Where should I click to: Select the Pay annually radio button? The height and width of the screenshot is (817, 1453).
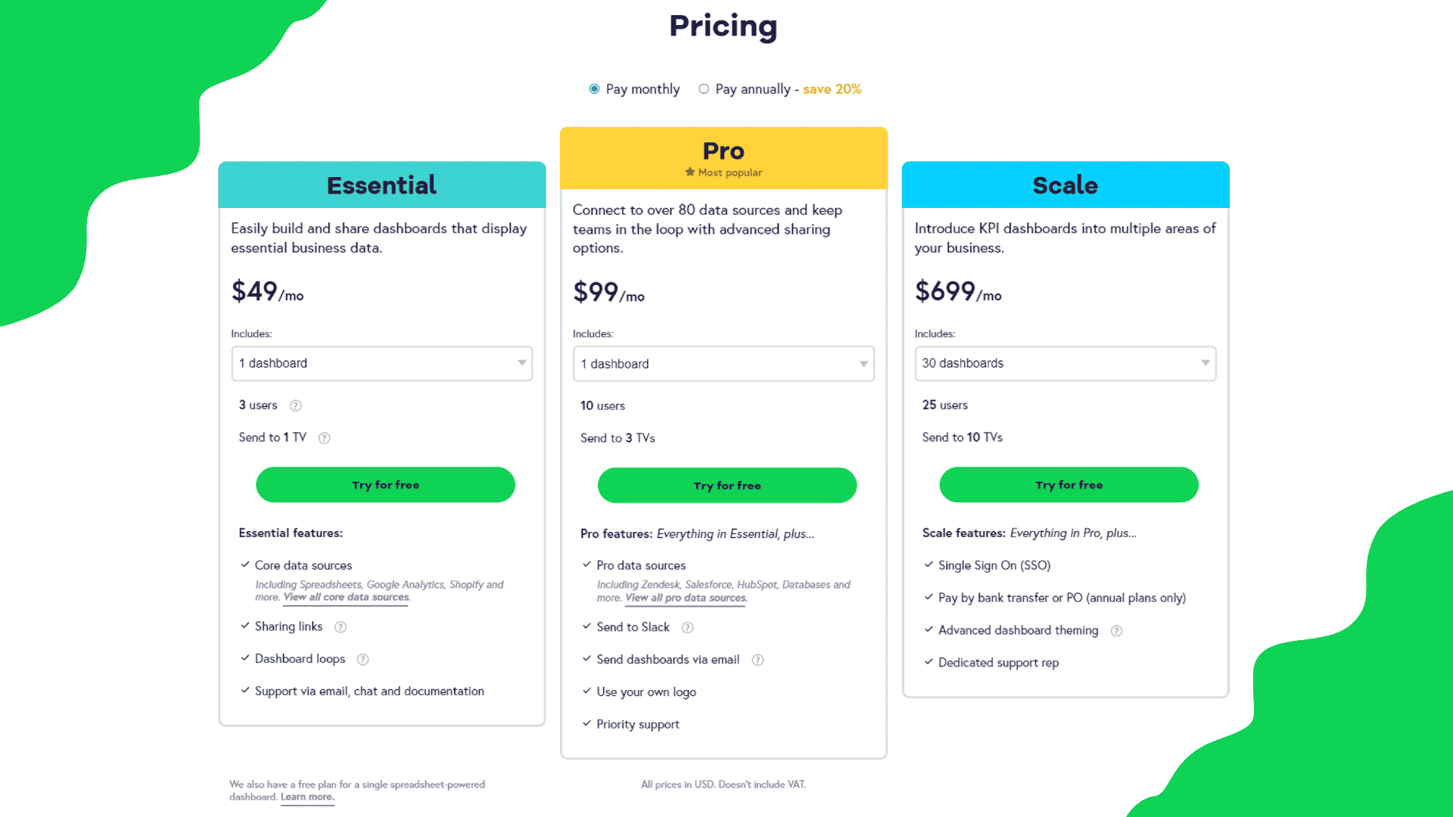click(x=701, y=89)
